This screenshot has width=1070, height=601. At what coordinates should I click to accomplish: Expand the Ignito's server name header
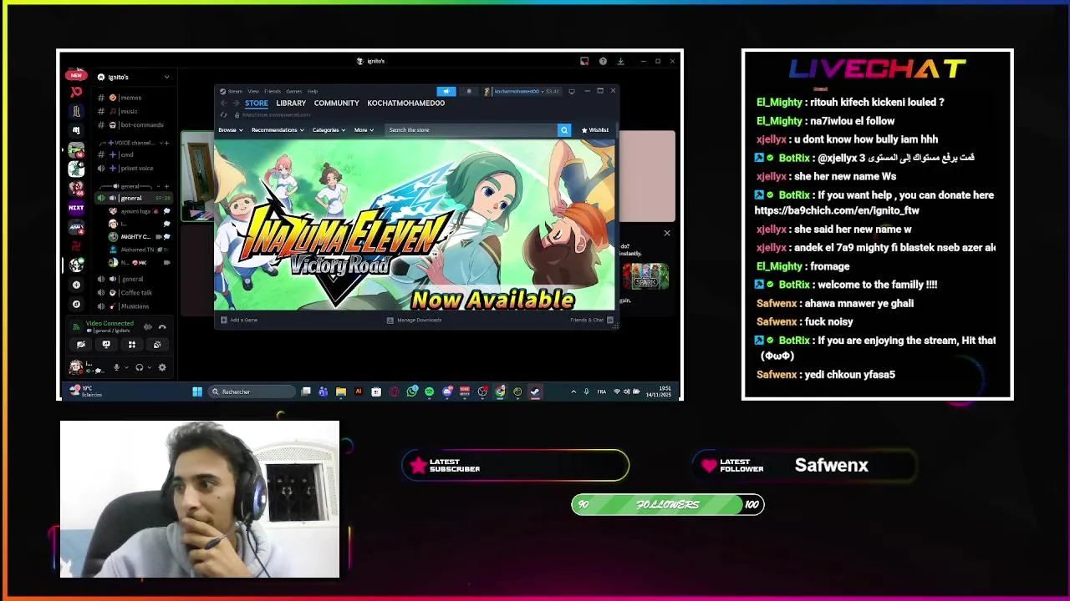(132, 77)
